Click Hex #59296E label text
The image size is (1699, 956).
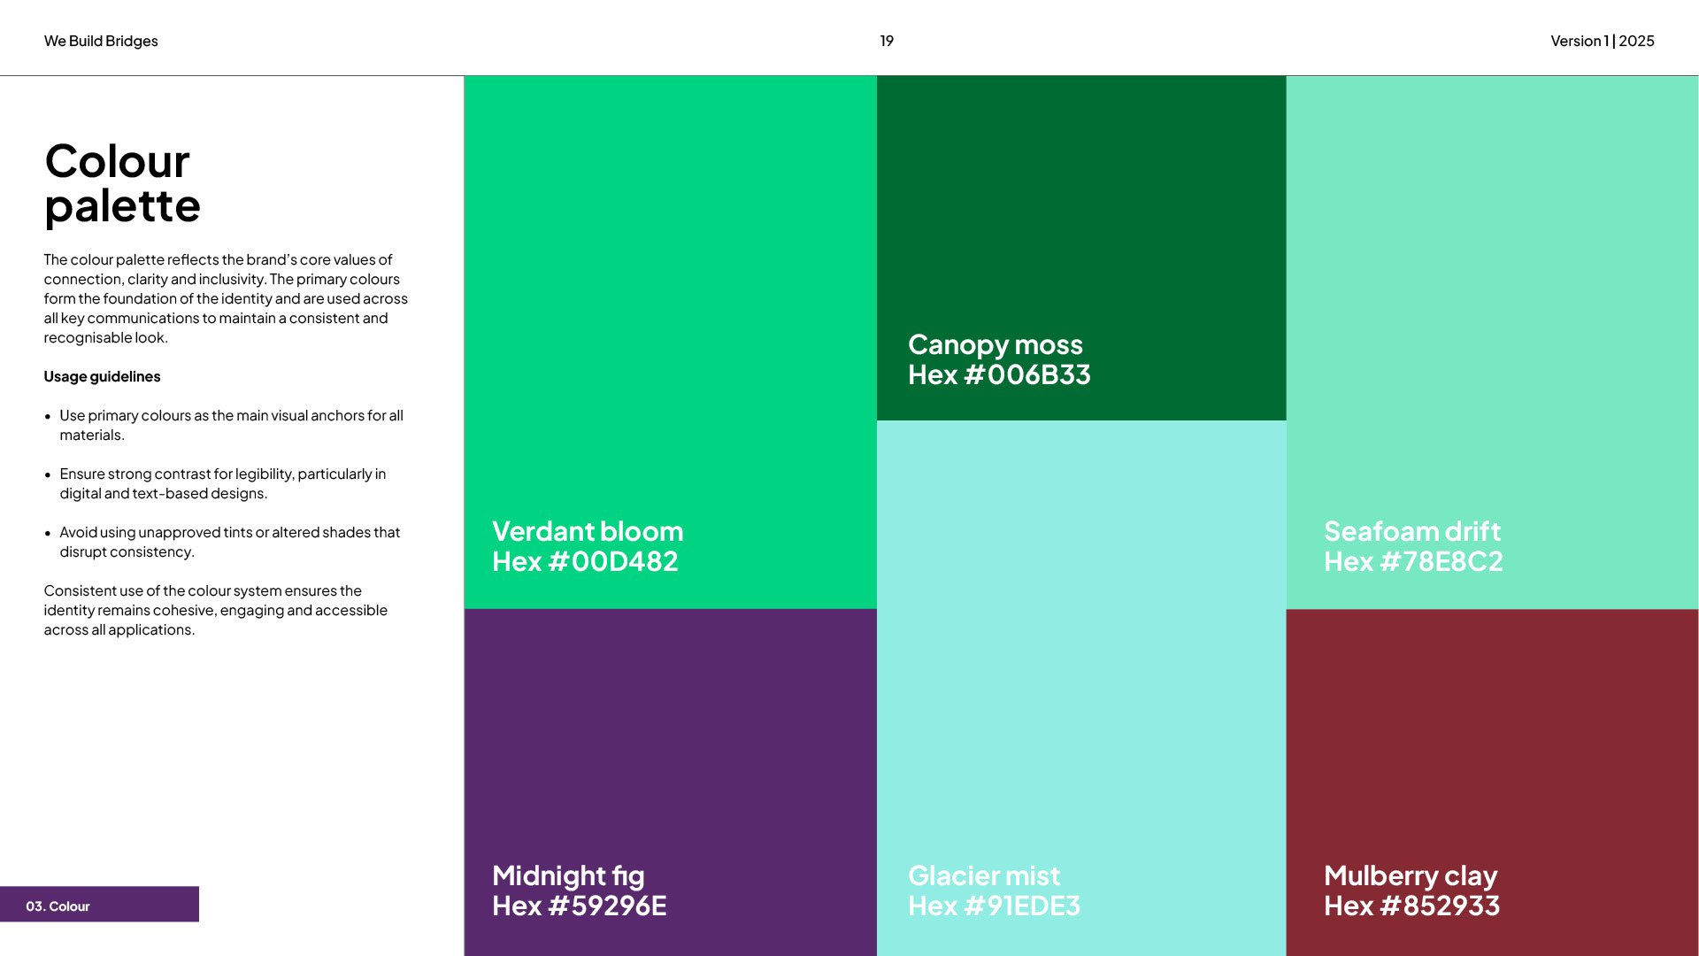[579, 906]
